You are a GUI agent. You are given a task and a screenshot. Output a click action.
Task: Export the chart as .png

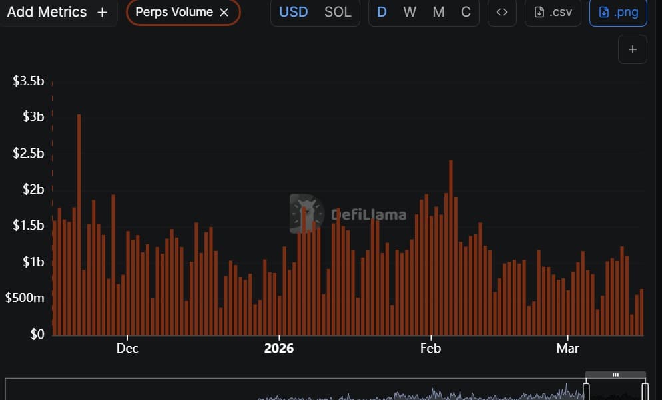point(618,11)
